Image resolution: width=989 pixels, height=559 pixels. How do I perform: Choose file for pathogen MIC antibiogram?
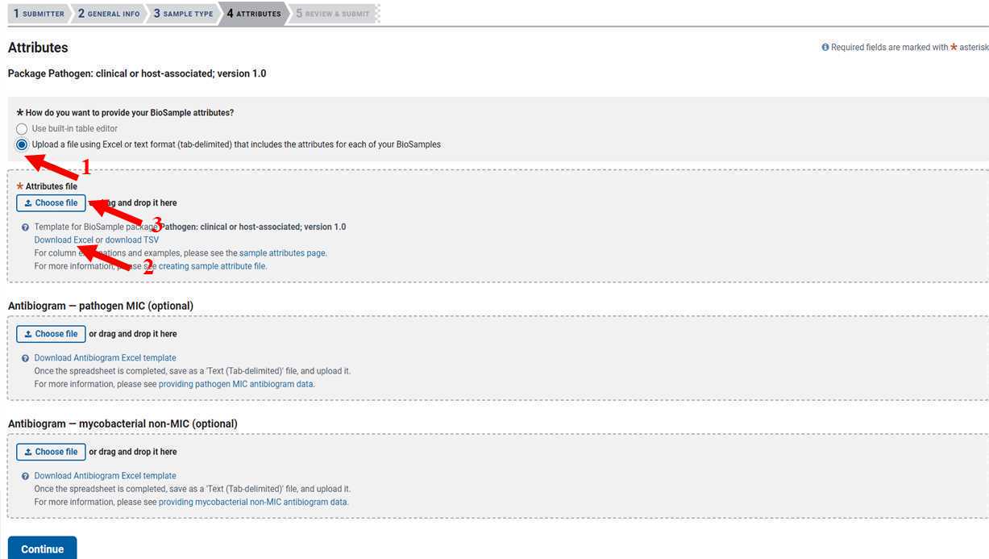point(51,334)
